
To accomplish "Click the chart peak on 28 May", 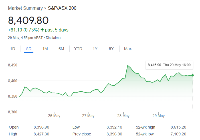I will pos(128,65).
